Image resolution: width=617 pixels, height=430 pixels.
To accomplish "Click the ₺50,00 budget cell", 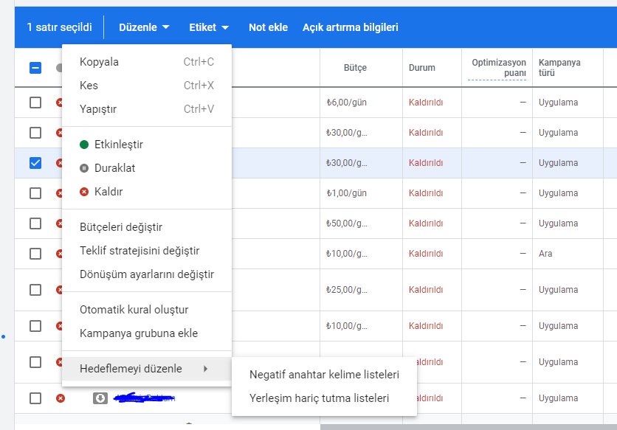I will (347, 223).
